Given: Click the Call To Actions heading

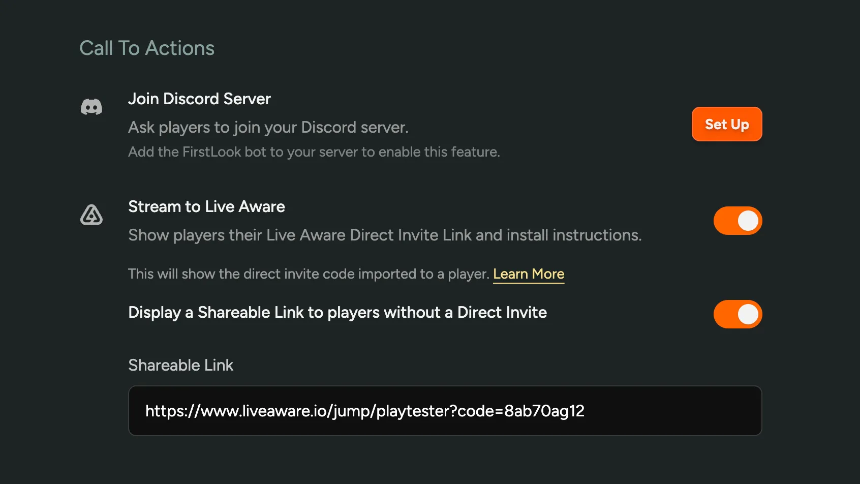Looking at the screenshot, I should [146, 48].
